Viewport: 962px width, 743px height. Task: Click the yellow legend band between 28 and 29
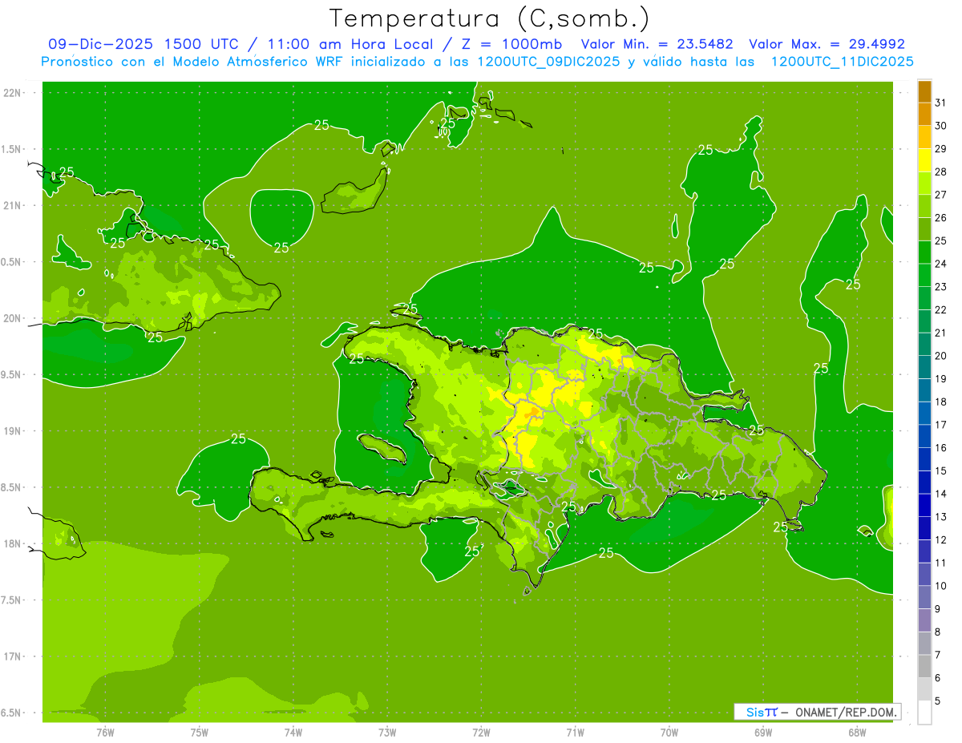coord(924,160)
